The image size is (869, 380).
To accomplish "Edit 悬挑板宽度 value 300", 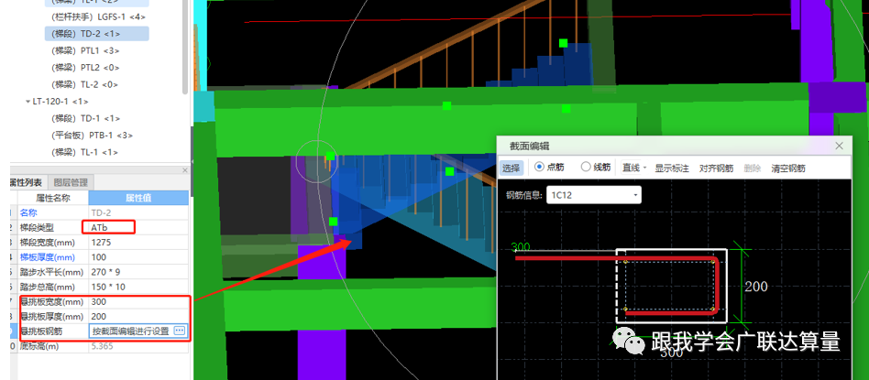I will click(138, 302).
